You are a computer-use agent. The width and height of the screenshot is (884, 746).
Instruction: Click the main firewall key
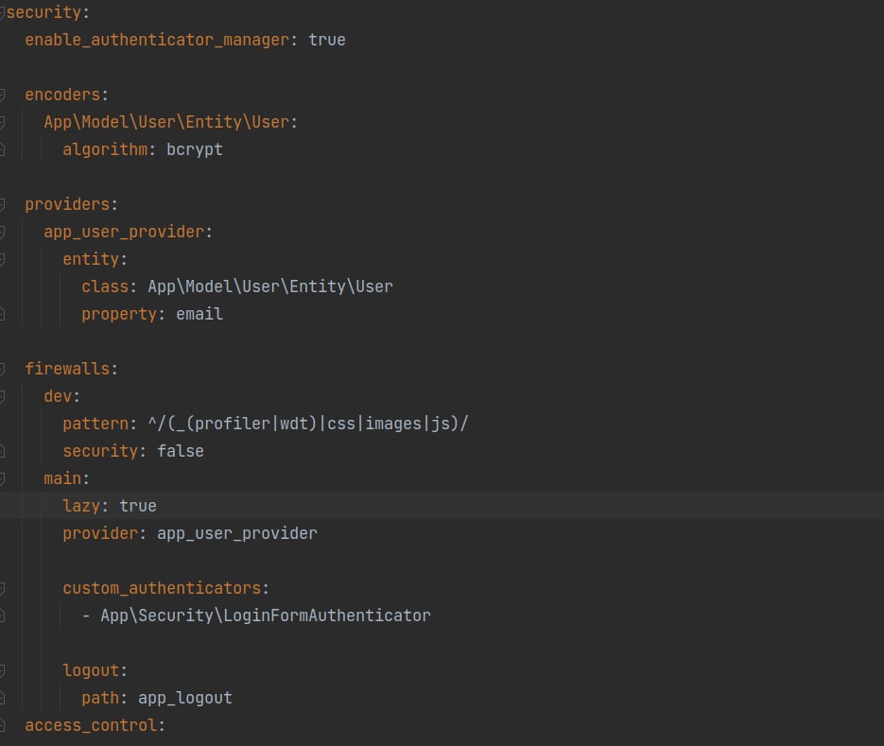(x=62, y=478)
